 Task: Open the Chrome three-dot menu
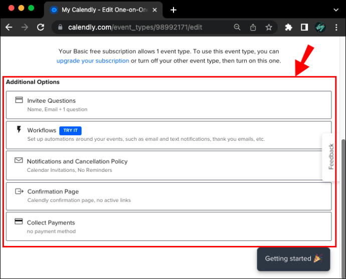click(x=336, y=28)
